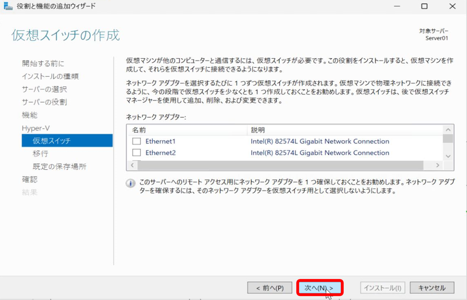Maximize the wizard window
This screenshot has width=467, height=300.
click(x=424, y=6)
